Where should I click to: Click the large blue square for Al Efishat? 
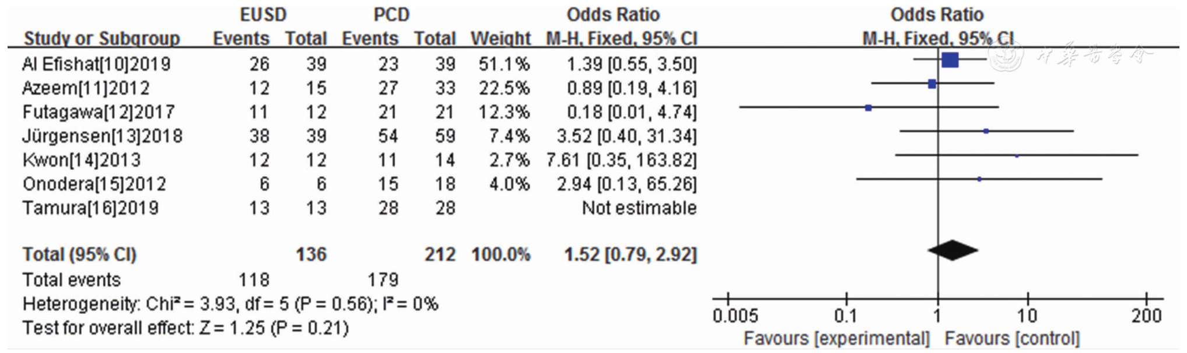click(950, 60)
